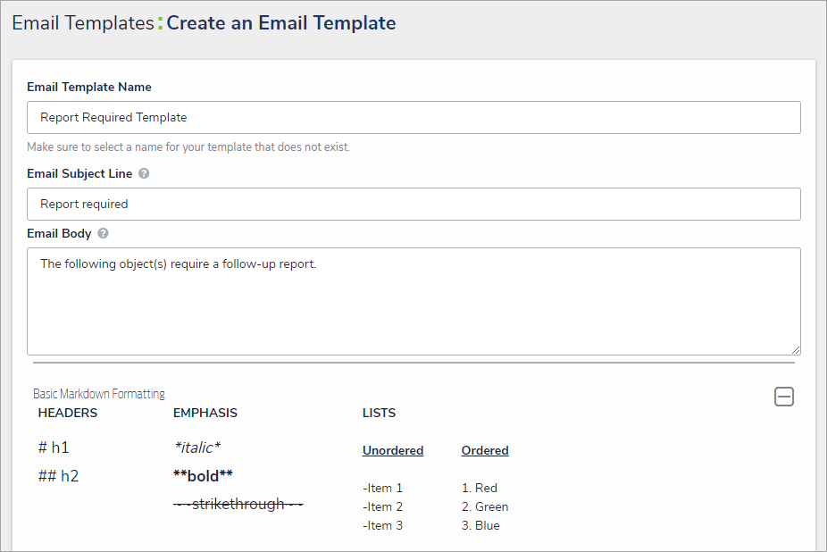This screenshot has width=827, height=552.
Task: Click '-Item 1' in the unordered list
Action: tap(382, 488)
